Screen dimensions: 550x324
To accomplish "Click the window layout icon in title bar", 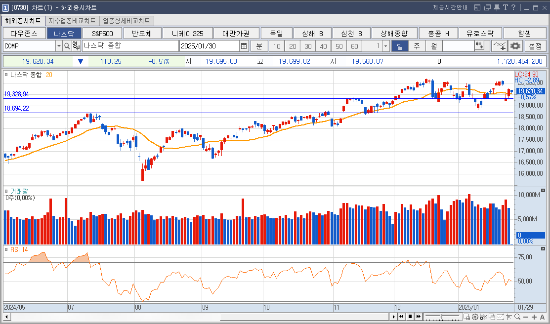I will [477, 7].
